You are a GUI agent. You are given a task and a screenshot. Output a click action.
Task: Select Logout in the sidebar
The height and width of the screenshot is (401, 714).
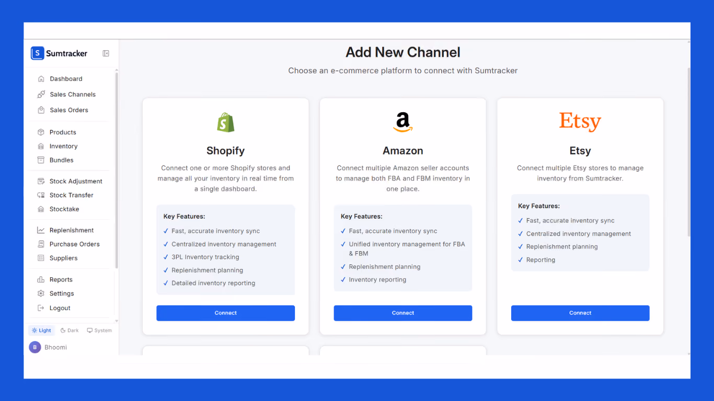tap(60, 308)
